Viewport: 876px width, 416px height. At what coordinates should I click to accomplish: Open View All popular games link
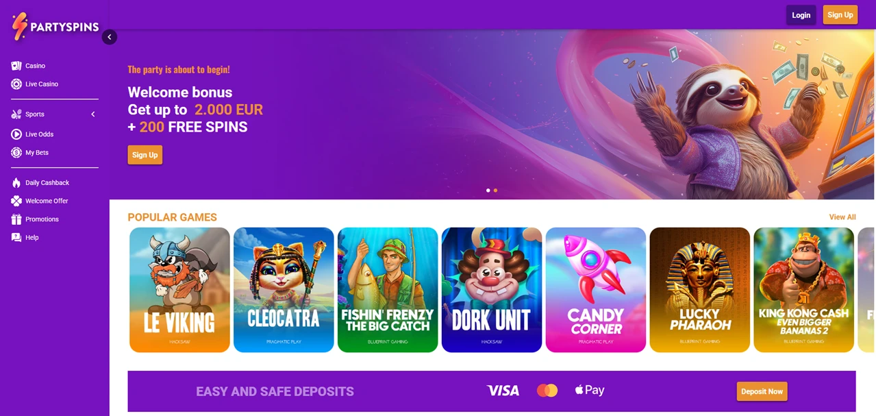(x=842, y=217)
